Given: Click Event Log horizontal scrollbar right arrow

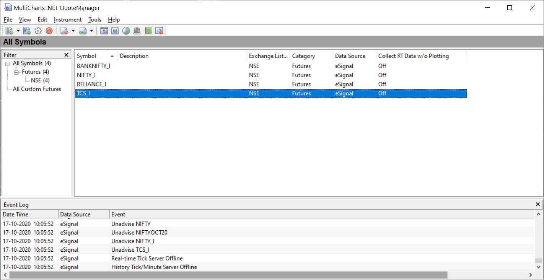Looking at the screenshot, I should [531, 275].
